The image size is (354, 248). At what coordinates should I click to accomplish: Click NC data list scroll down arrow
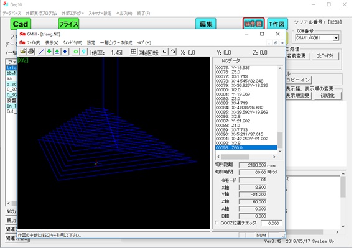click(280, 151)
